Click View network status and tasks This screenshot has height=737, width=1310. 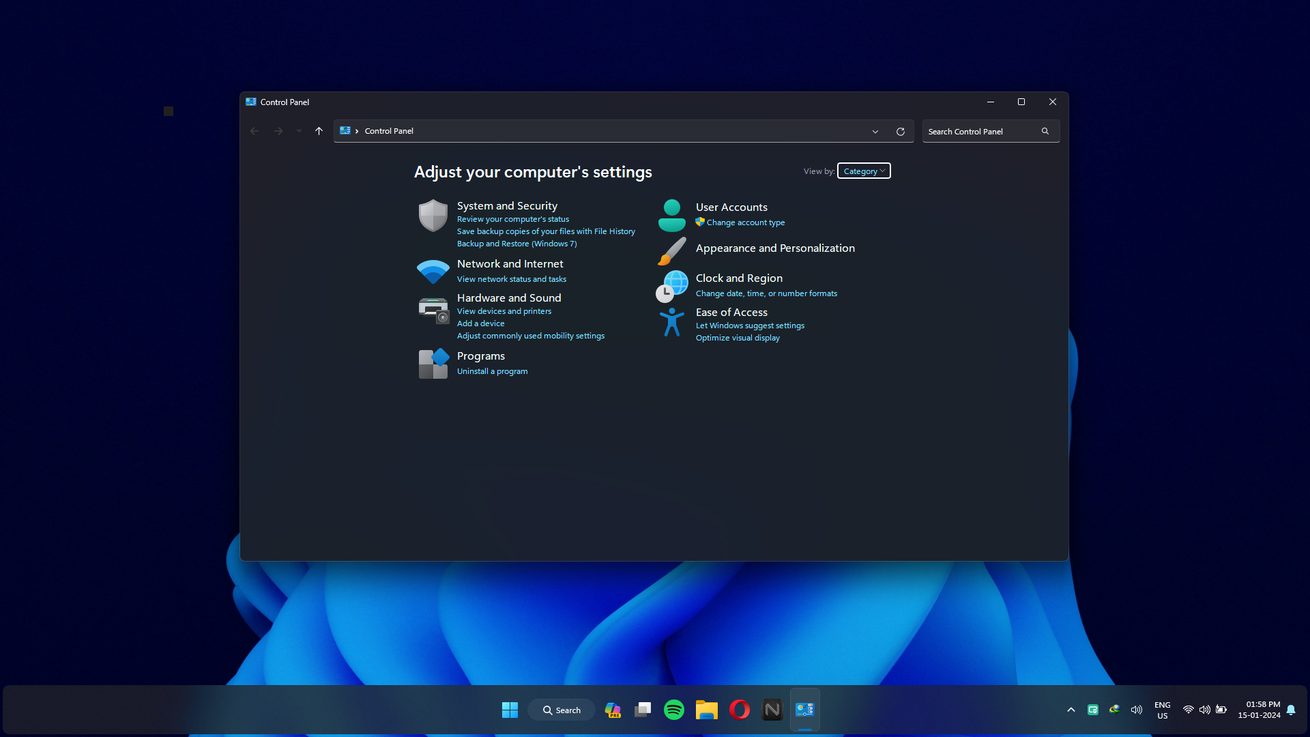click(511, 279)
